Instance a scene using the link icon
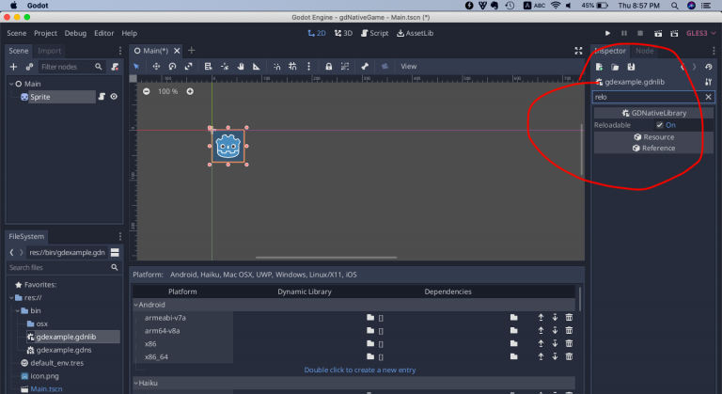The width and height of the screenshot is (722, 394). coord(29,67)
